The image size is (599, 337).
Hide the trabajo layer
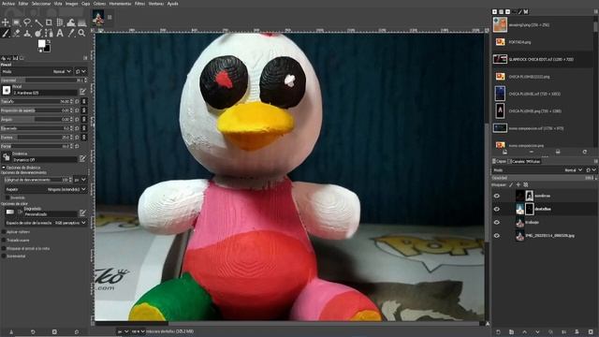[497, 223]
